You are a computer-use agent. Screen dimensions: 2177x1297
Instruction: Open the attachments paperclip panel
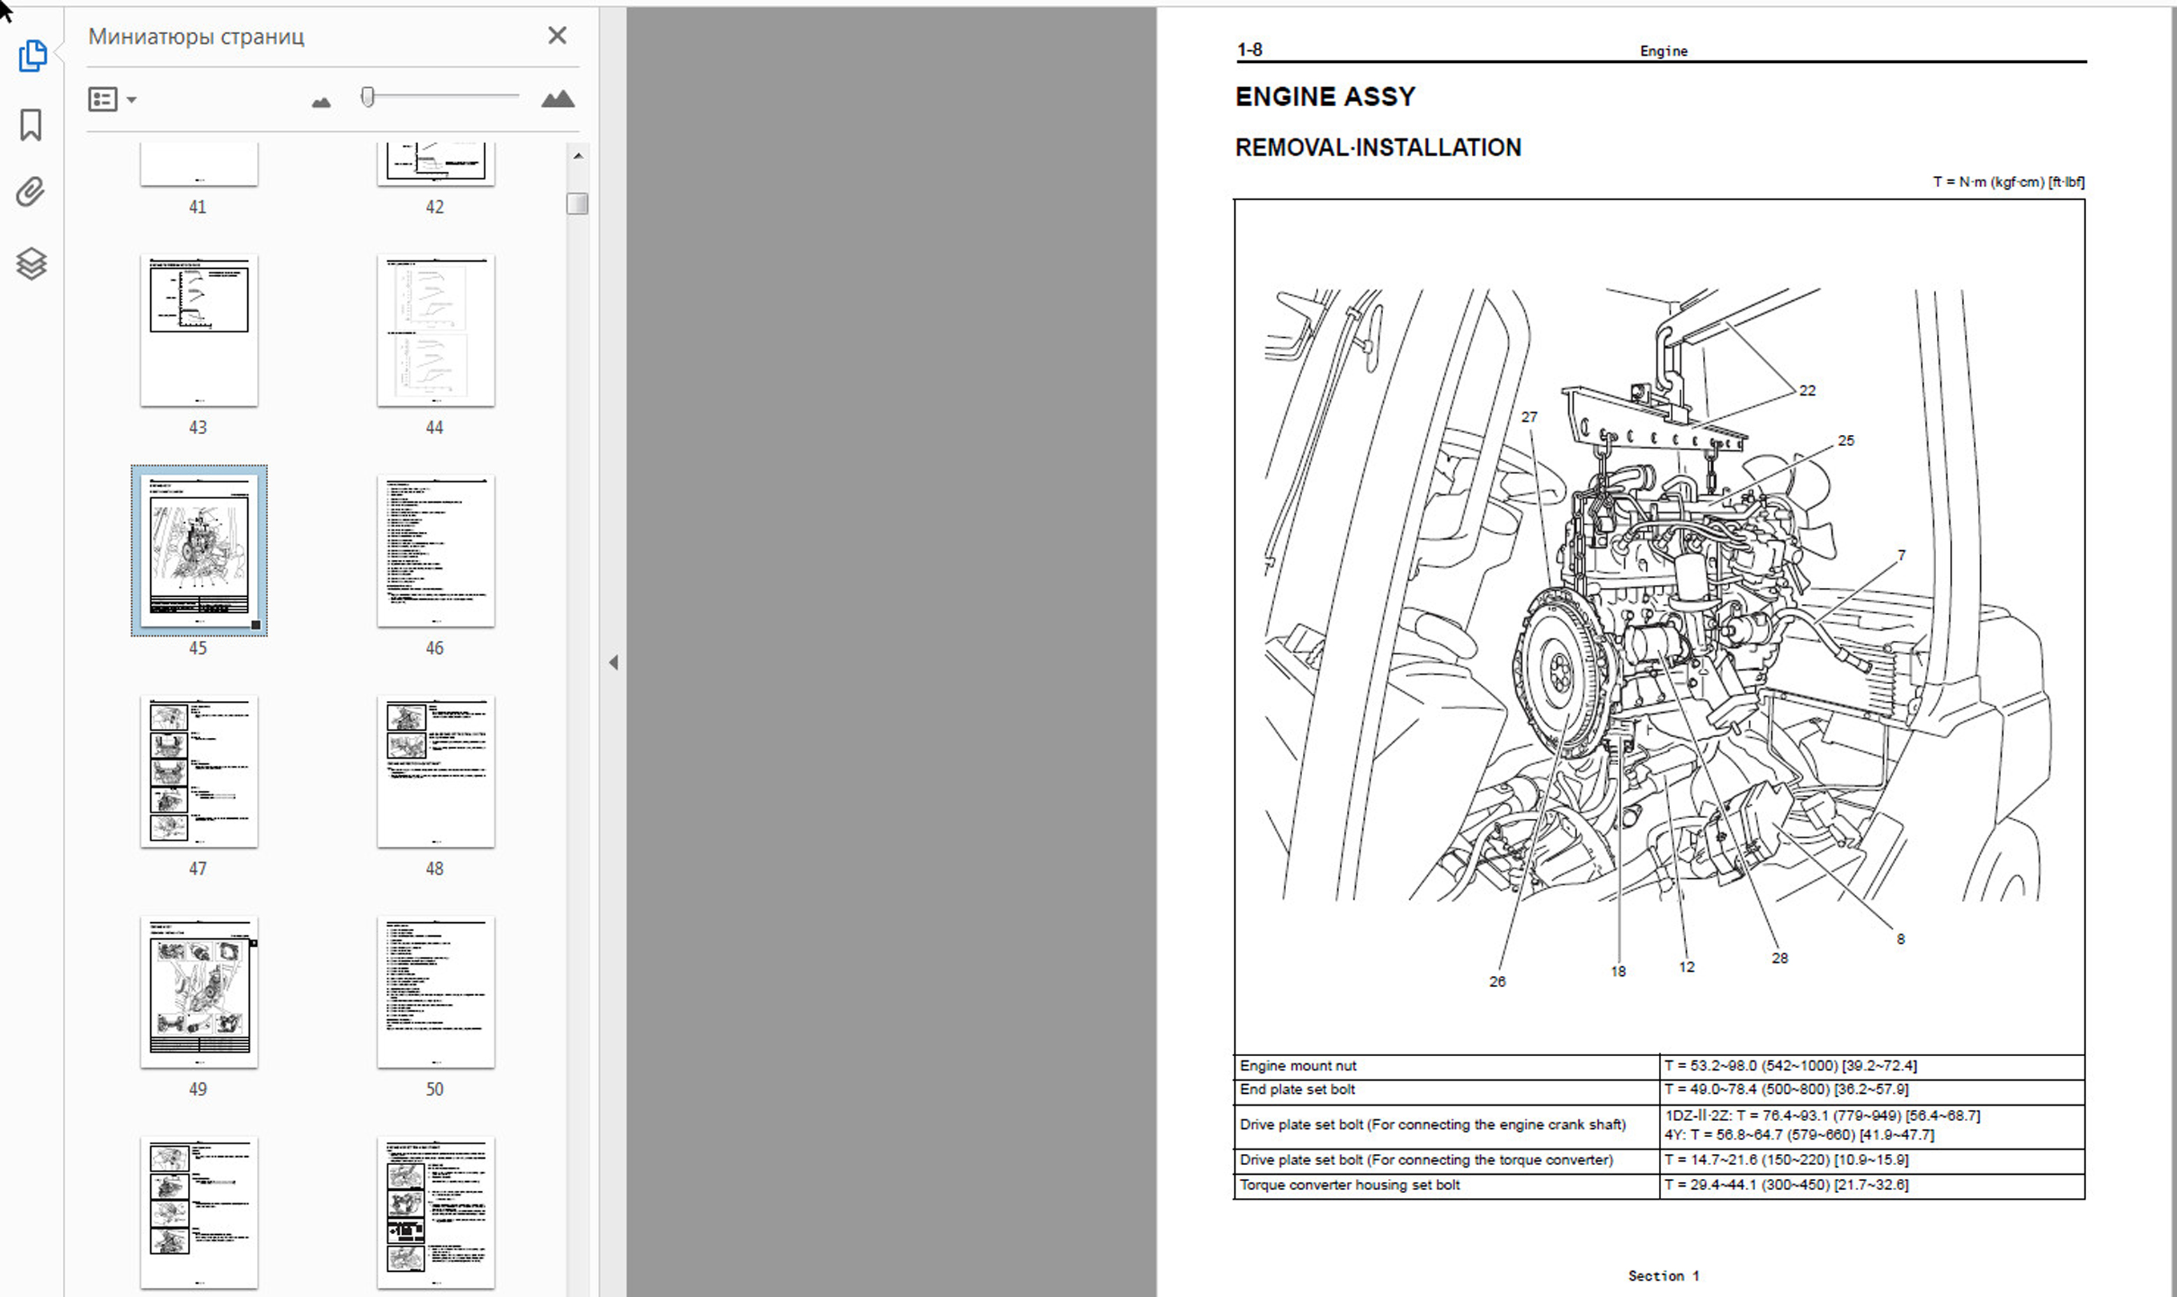click(x=31, y=191)
